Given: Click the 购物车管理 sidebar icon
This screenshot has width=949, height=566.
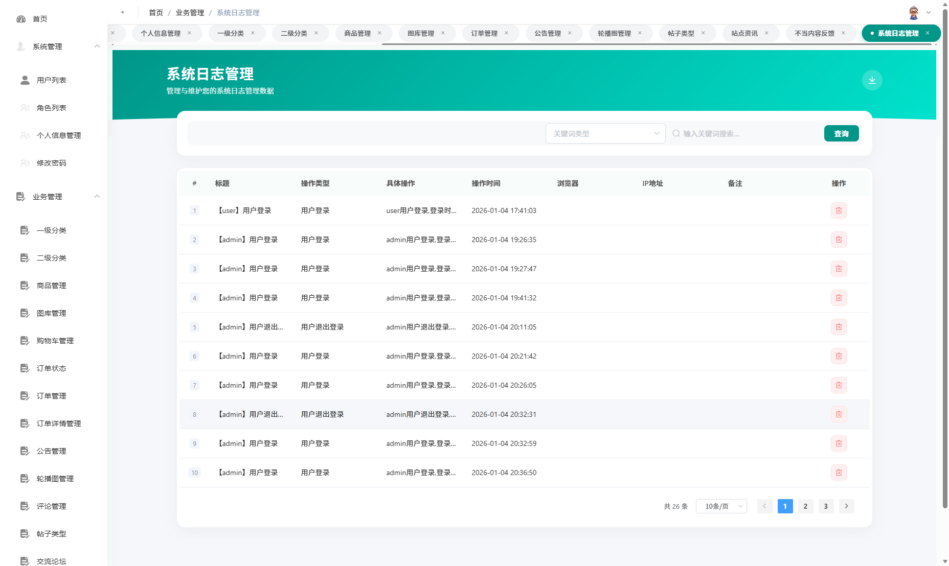Looking at the screenshot, I should click(x=24, y=340).
